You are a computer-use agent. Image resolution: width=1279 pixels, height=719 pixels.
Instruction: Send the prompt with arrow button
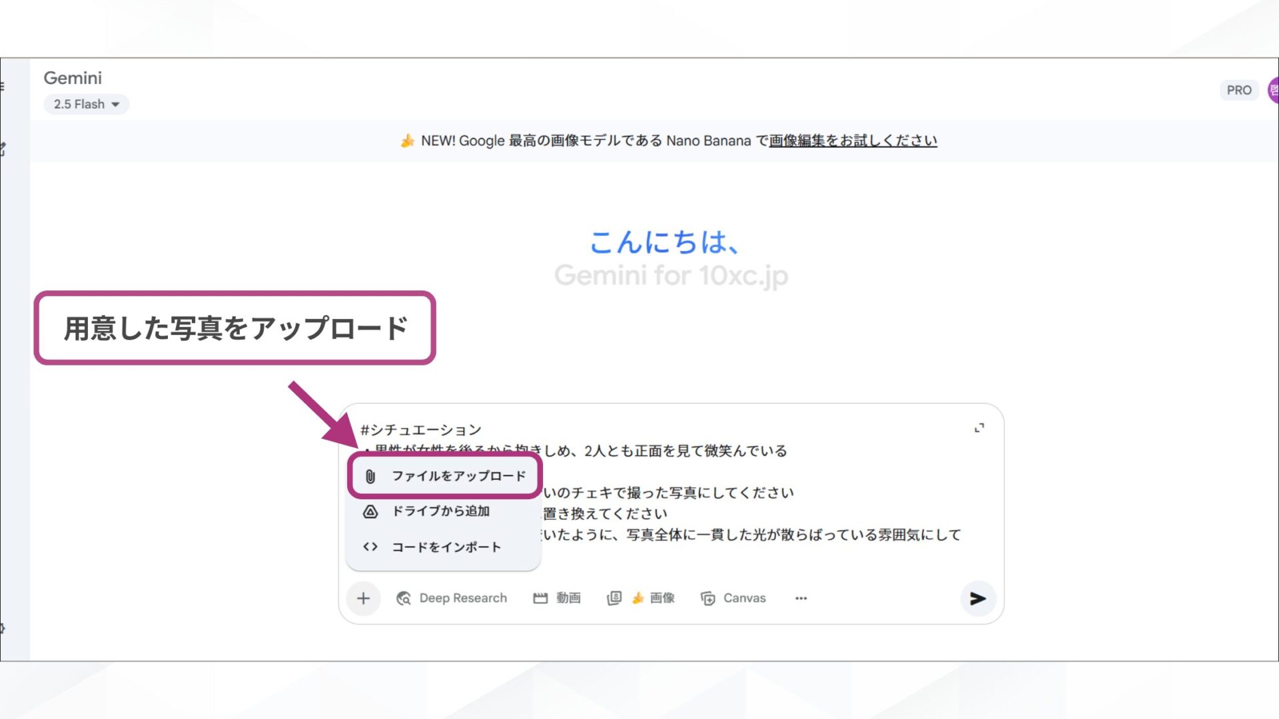[977, 599]
